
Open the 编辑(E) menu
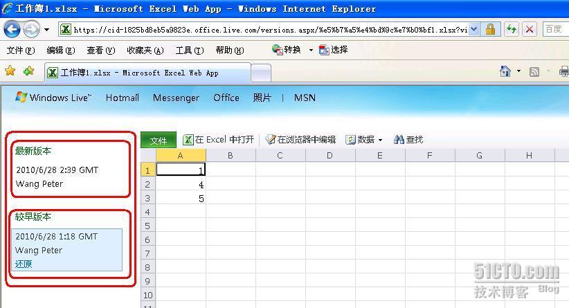61,51
